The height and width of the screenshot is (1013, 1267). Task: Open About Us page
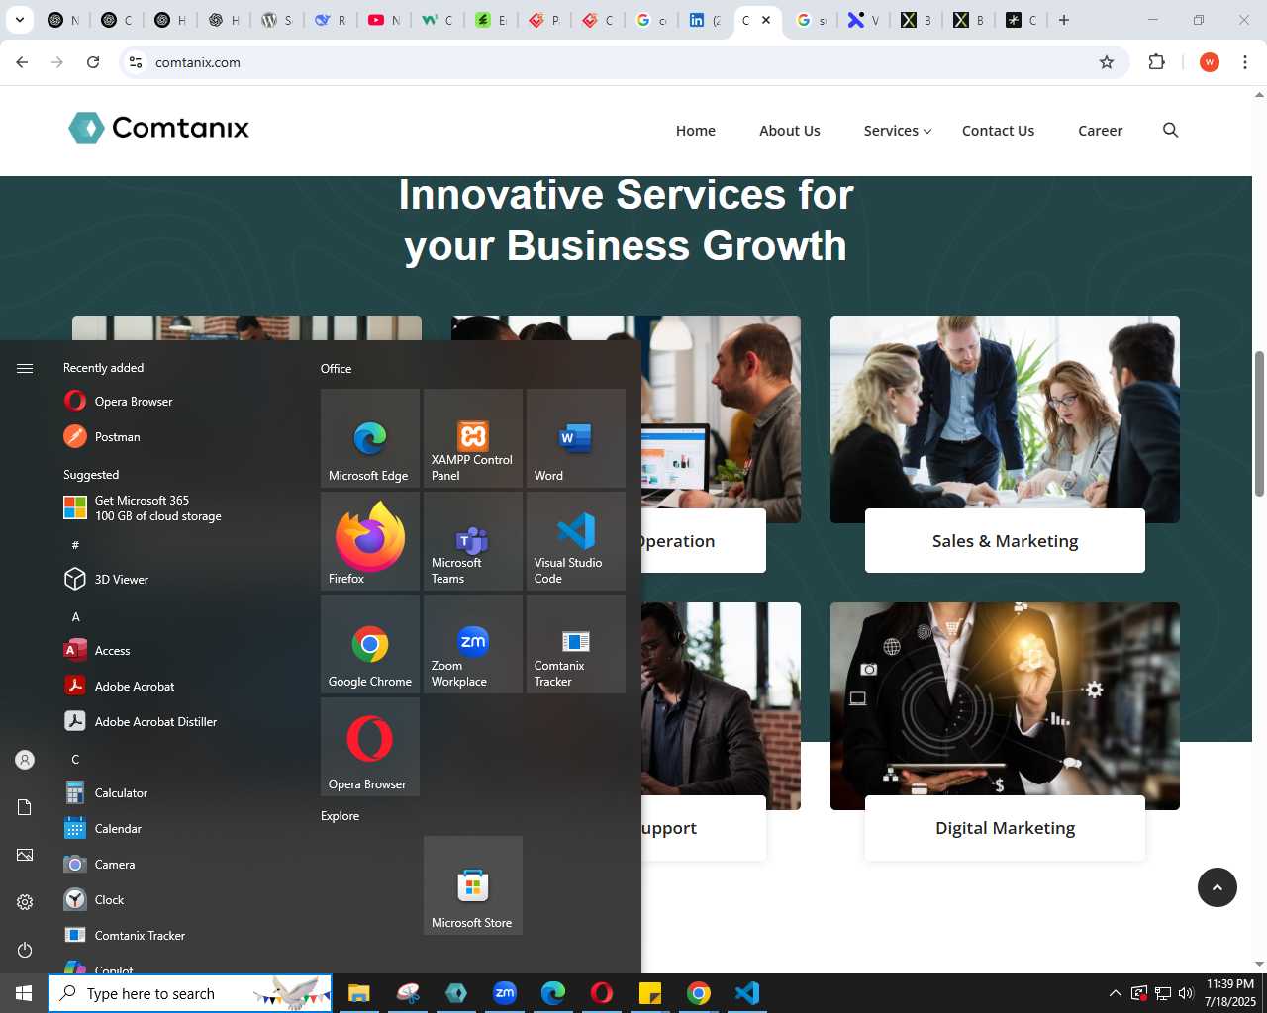coord(790,131)
